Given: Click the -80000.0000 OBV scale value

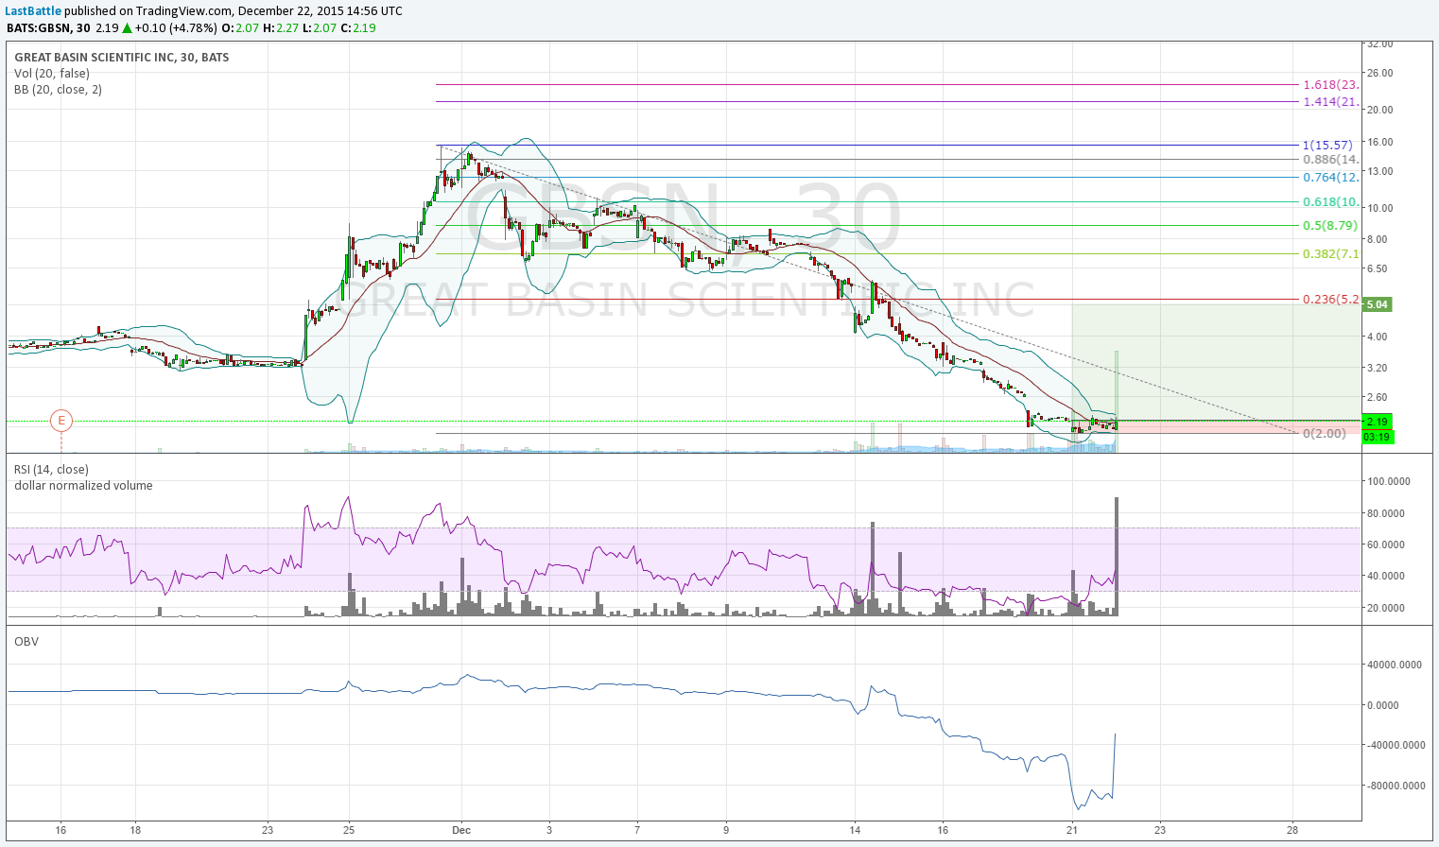Looking at the screenshot, I should click(x=1396, y=786).
